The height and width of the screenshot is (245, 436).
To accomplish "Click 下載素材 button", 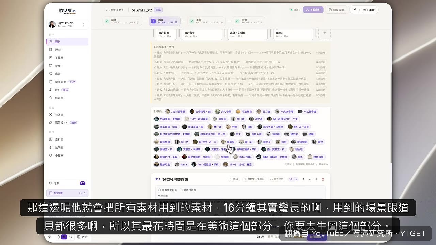I will 313,10.
